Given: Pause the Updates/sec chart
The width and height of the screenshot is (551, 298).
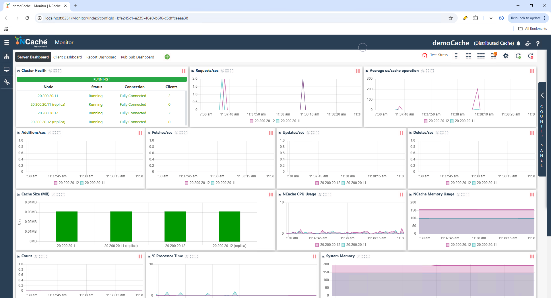Looking at the screenshot, I should coord(401,133).
